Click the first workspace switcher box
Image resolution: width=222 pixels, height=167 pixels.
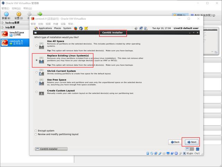click(x=187, y=149)
